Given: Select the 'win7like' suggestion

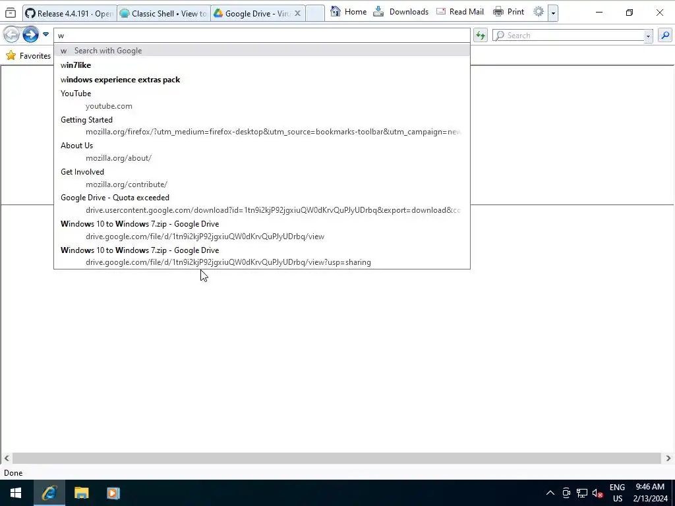Looking at the screenshot, I should tap(262, 65).
